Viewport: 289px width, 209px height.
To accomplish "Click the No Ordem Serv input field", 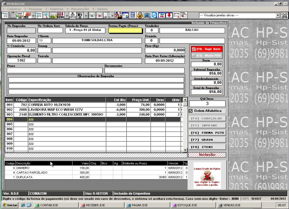I will click(x=50, y=30).
